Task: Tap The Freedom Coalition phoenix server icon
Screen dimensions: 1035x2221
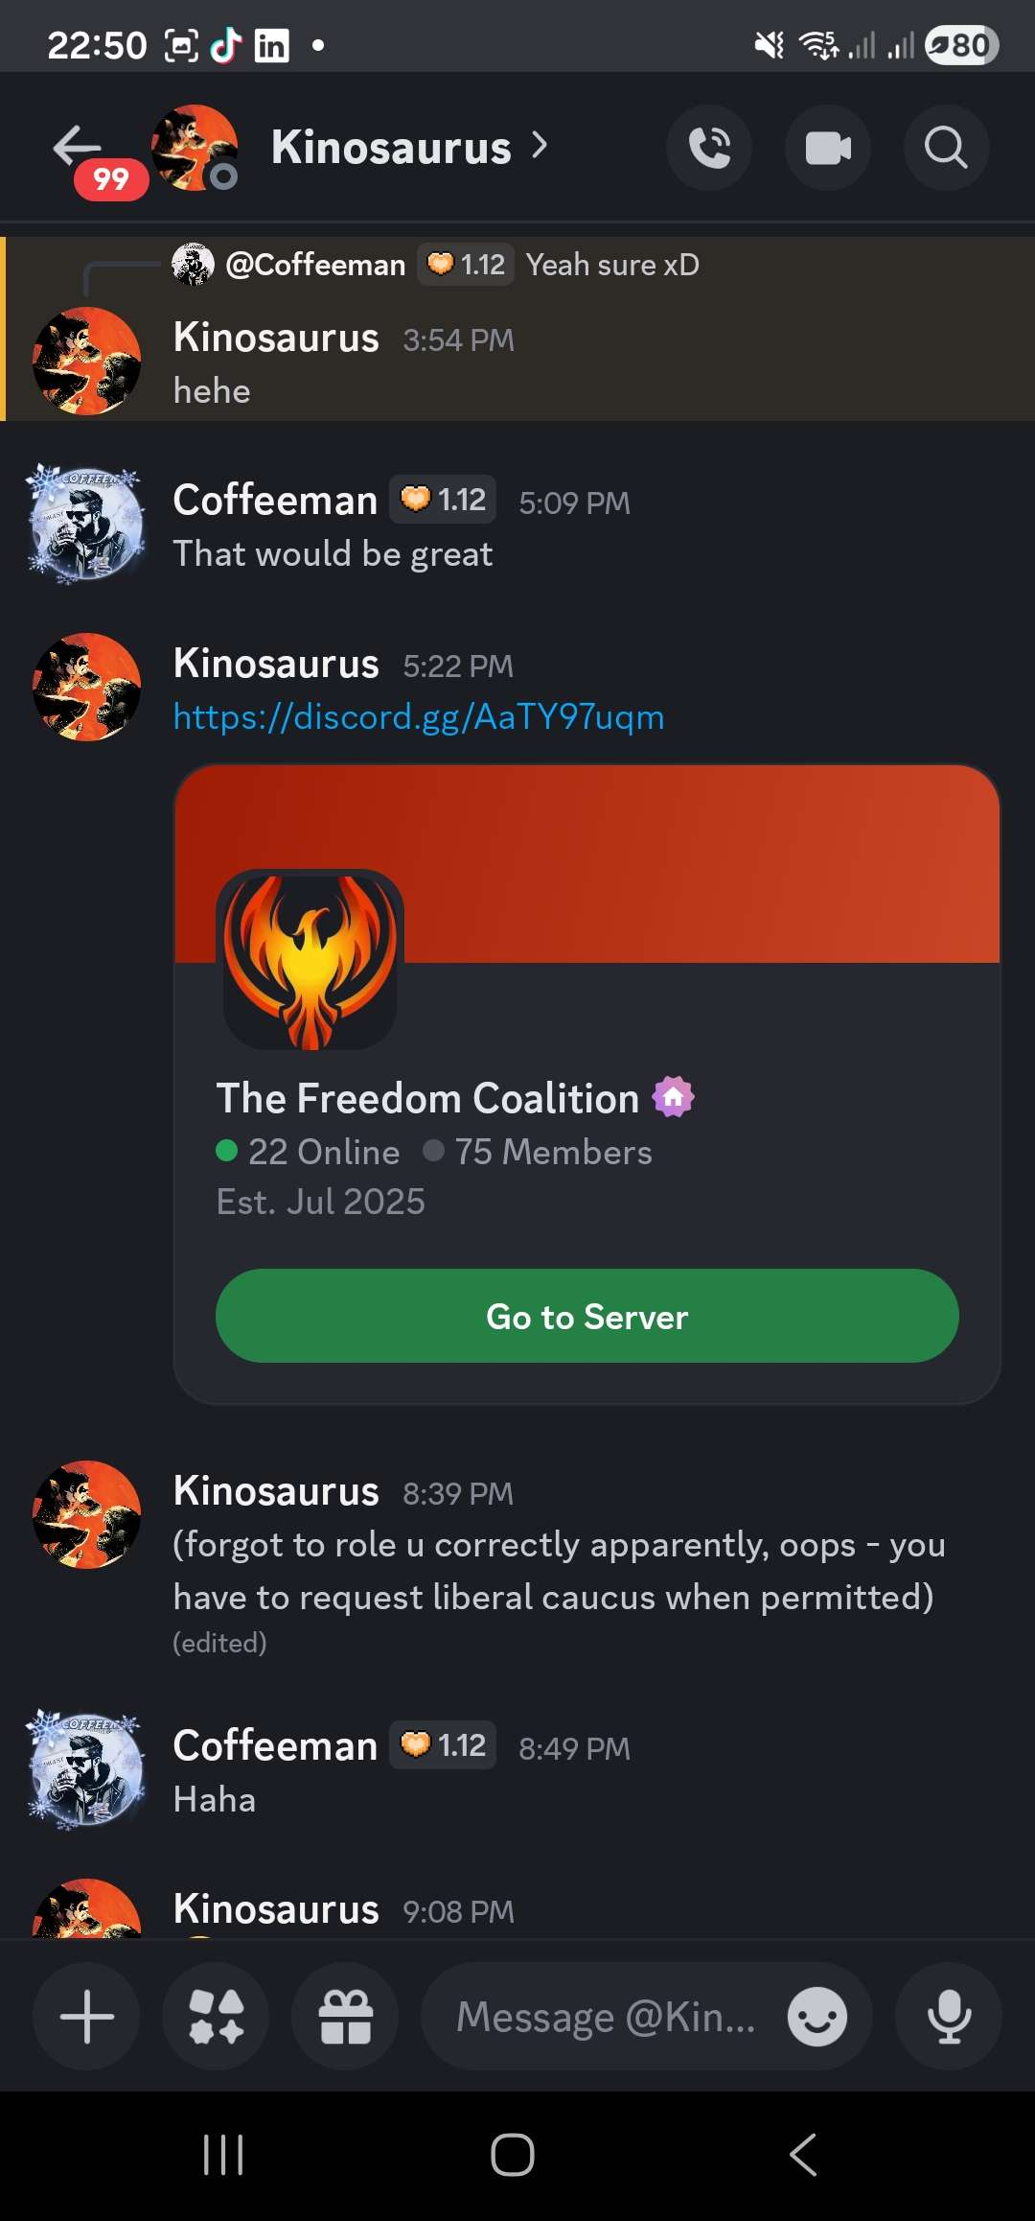Action: pos(310,960)
